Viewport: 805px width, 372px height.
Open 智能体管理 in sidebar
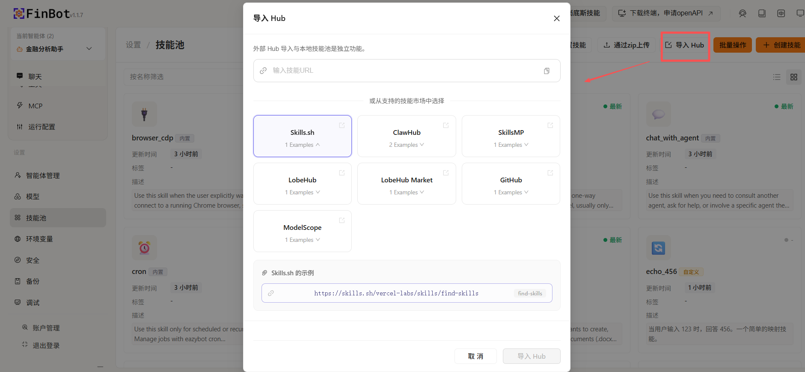[x=58, y=176]
